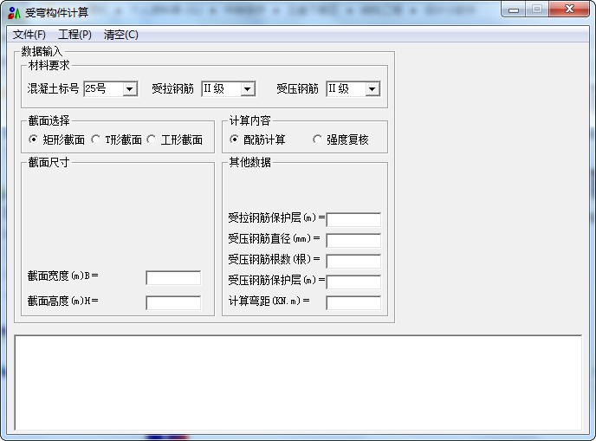Open the 工程(P) menu

point(74,35)
